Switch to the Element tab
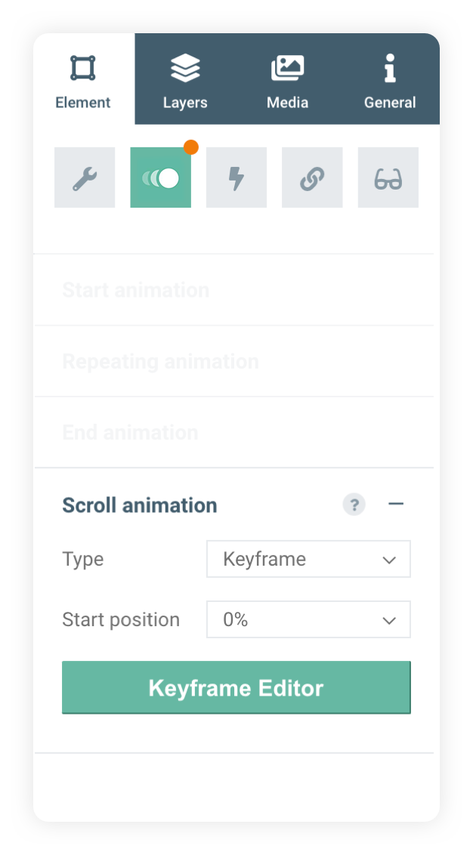473x855 pixels. pos(83,80)
